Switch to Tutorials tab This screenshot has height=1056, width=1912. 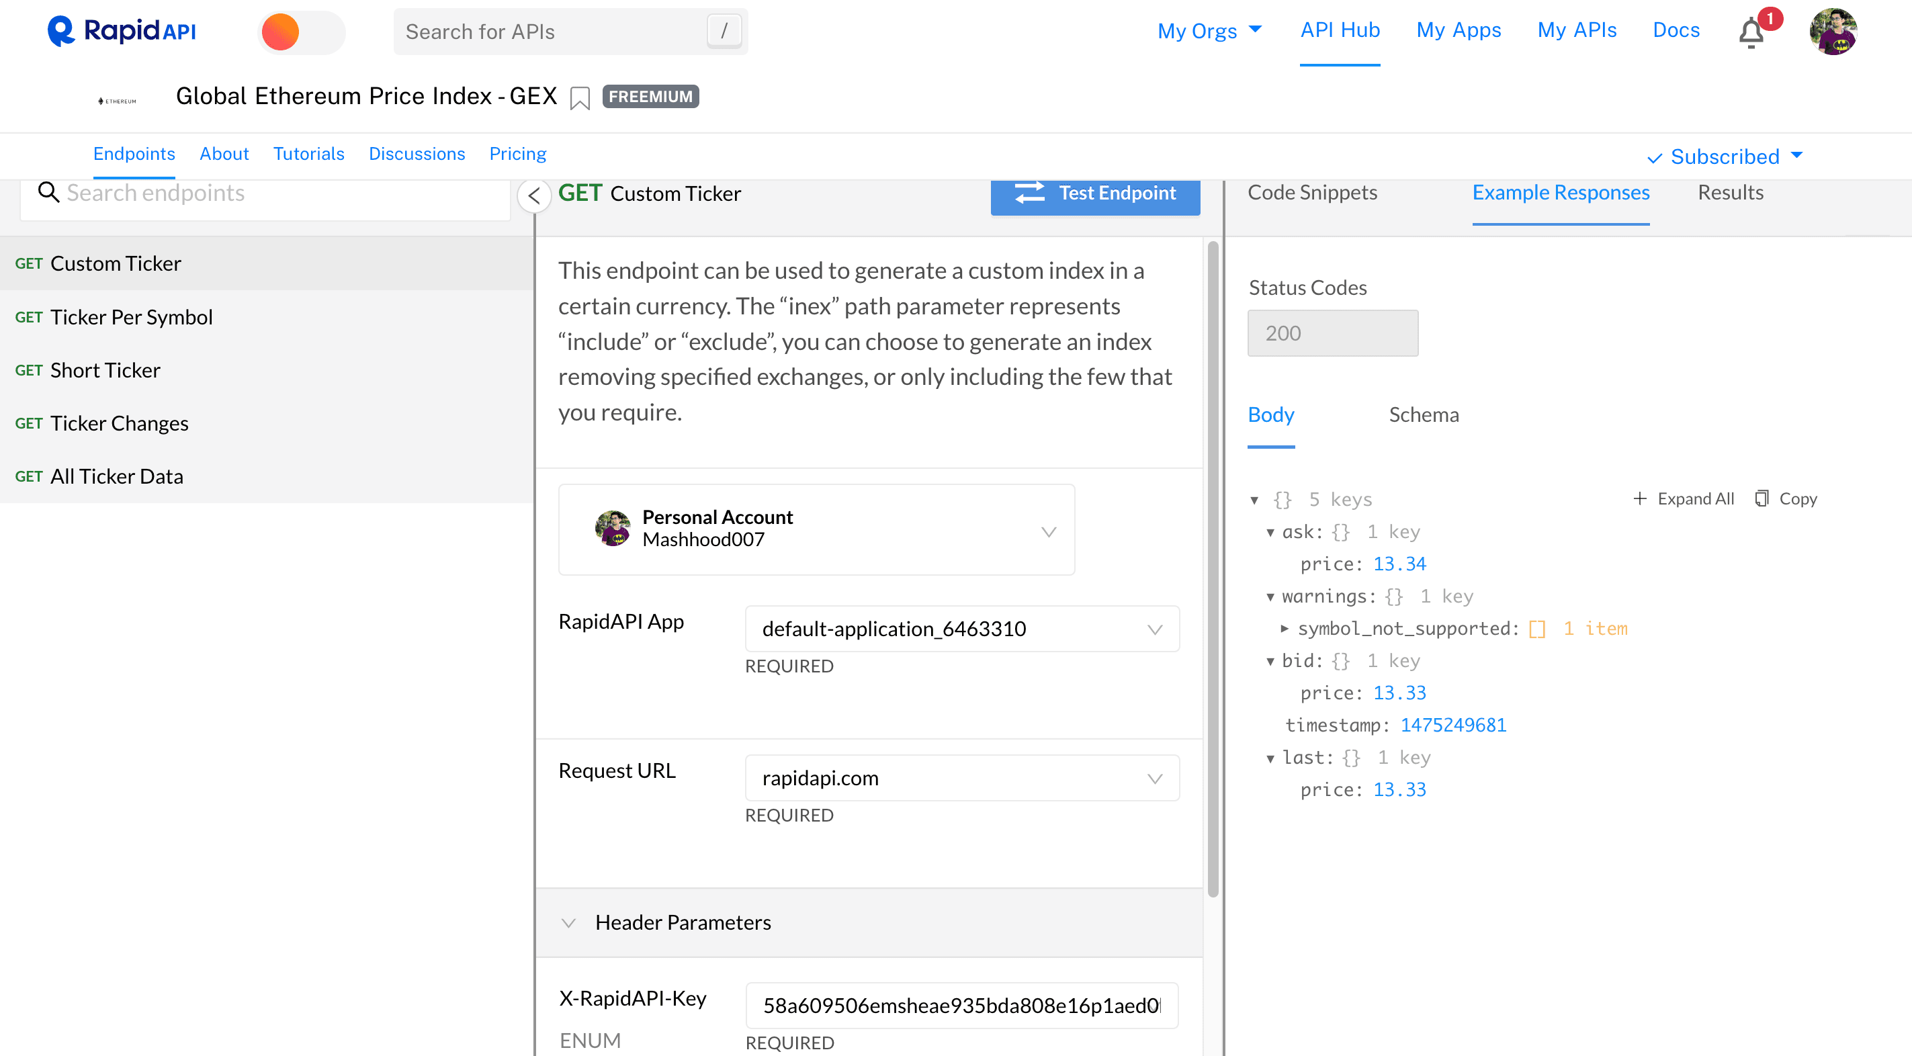click(309, 154)
